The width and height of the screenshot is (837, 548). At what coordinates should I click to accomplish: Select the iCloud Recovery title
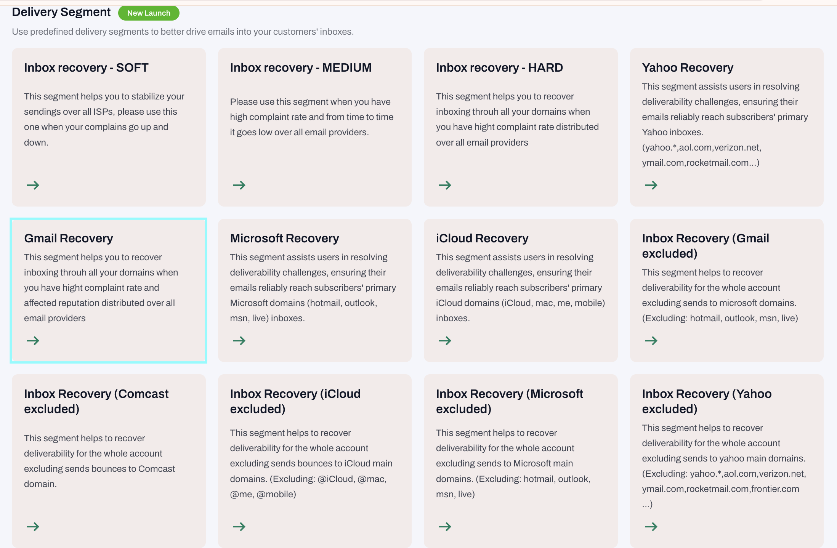pos(482,238)
